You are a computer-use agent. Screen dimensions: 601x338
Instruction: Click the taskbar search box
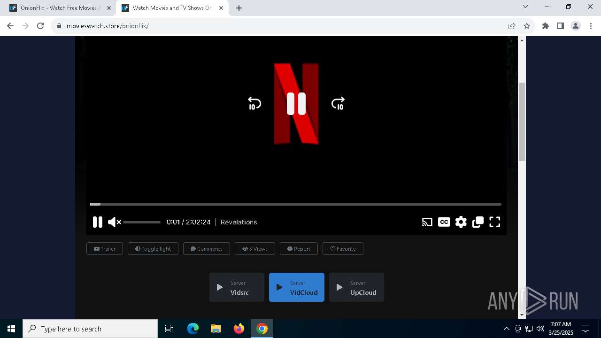coord(90,329)
